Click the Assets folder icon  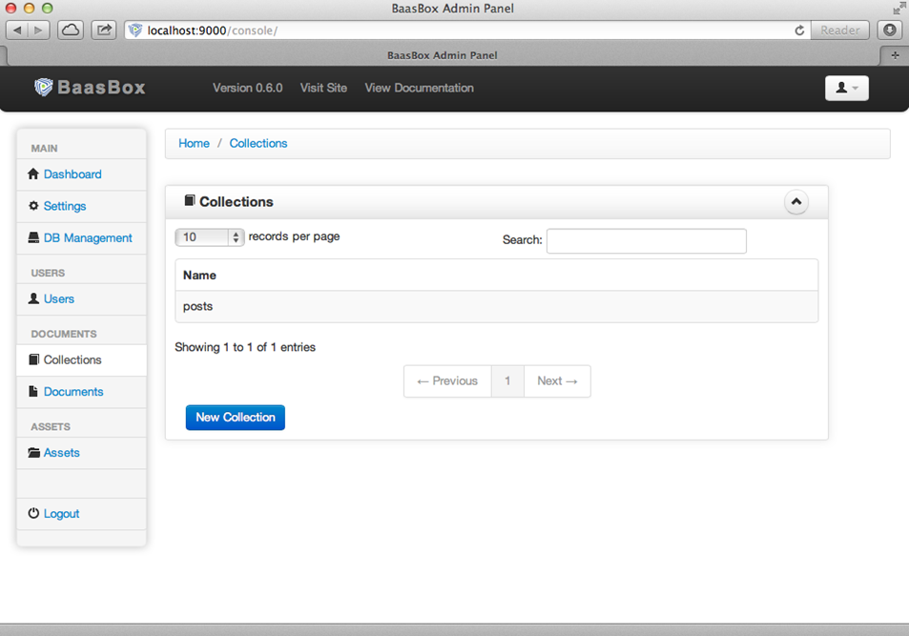point(34,452)
